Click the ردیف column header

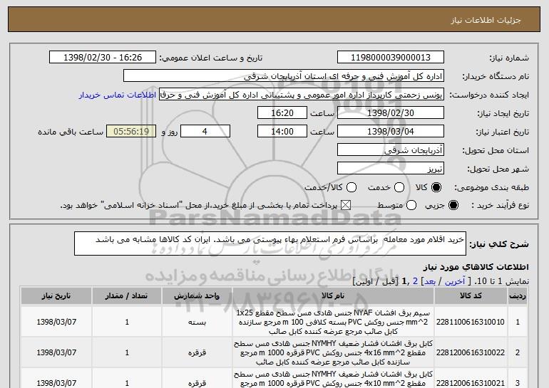[518, 295]
